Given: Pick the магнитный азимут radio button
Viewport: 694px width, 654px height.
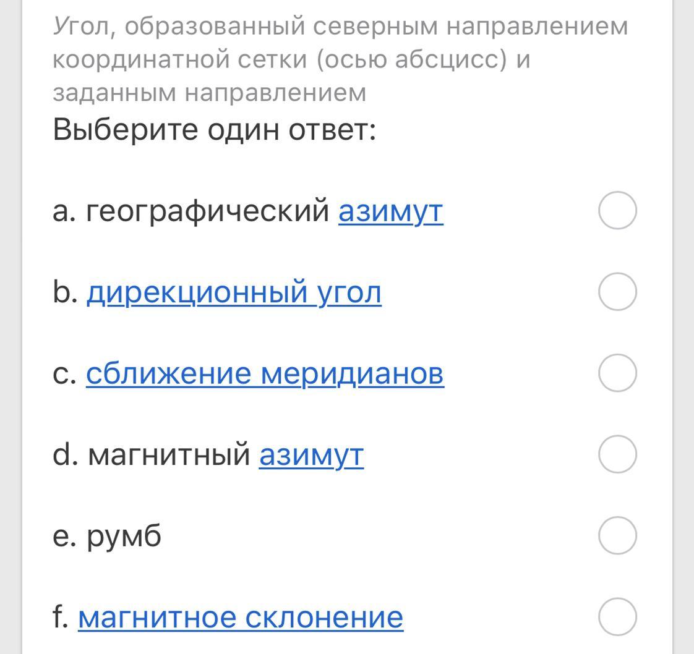Looking at the screenshot, I should coord(617,454).
